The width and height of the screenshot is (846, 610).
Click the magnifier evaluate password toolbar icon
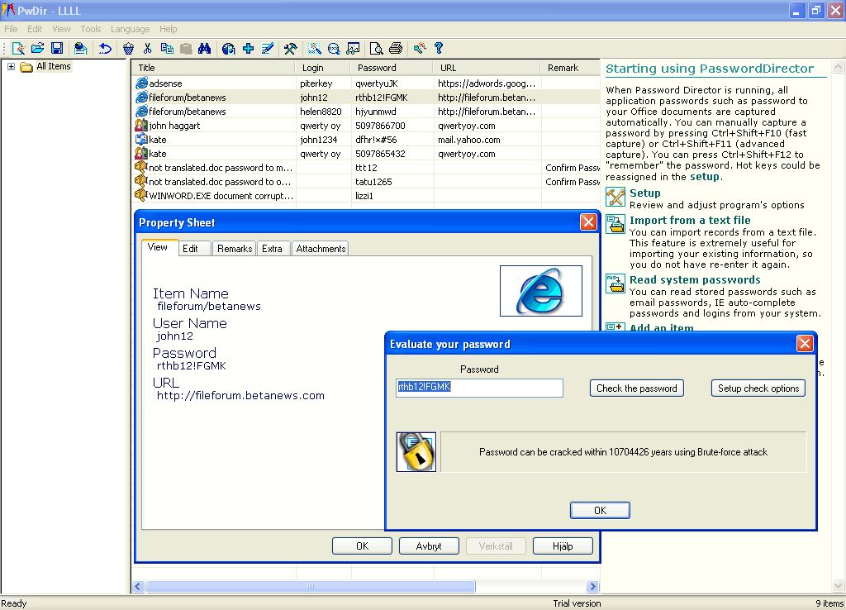334,49
